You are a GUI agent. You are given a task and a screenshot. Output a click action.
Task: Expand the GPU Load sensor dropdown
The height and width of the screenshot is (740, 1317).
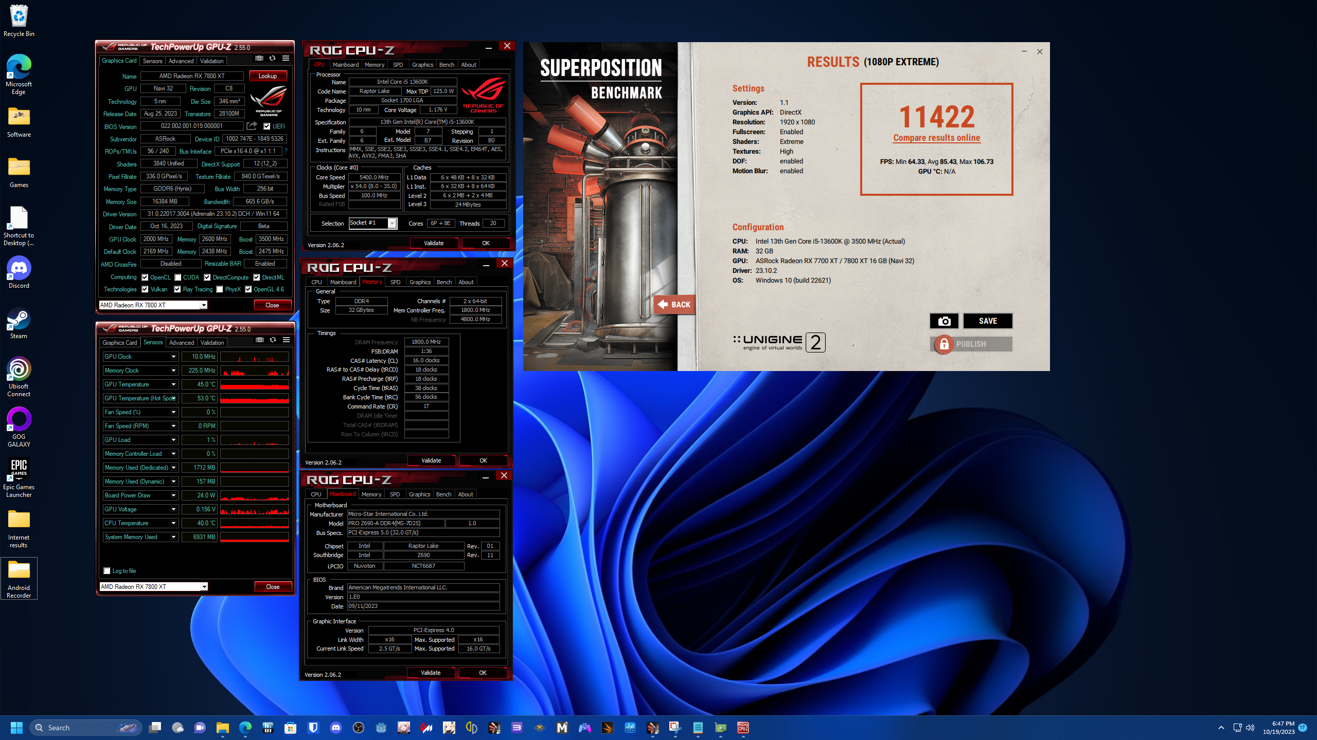click(x=173, y=440)
